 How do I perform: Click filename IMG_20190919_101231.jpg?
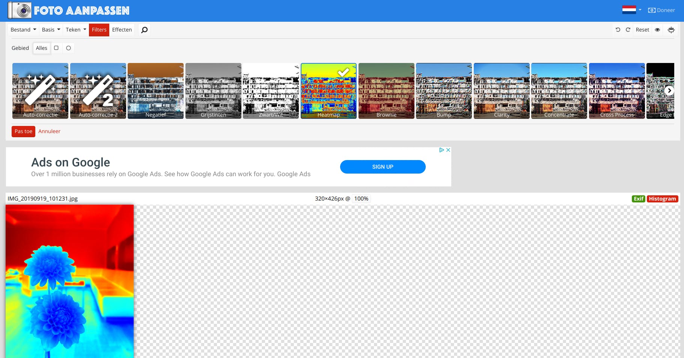[42, 199]
